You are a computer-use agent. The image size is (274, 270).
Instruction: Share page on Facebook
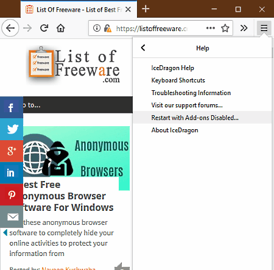point(12,107)
